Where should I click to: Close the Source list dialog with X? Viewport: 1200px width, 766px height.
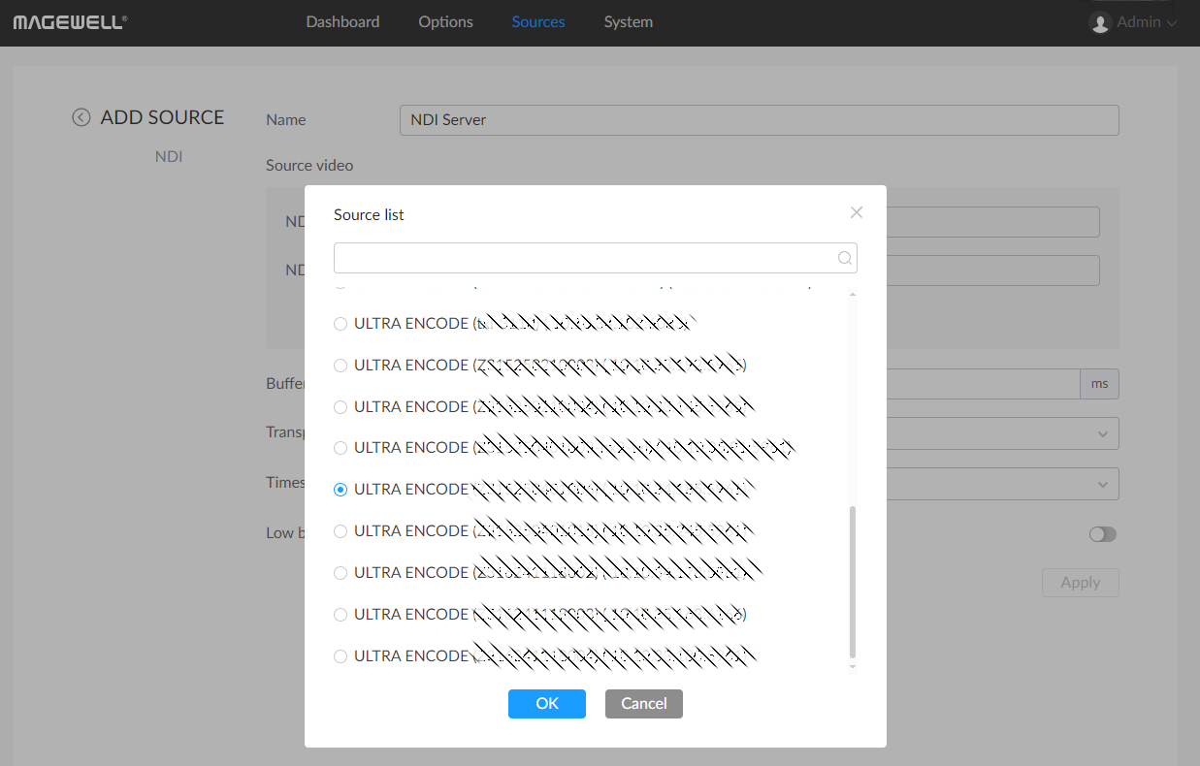coord(856,212)
